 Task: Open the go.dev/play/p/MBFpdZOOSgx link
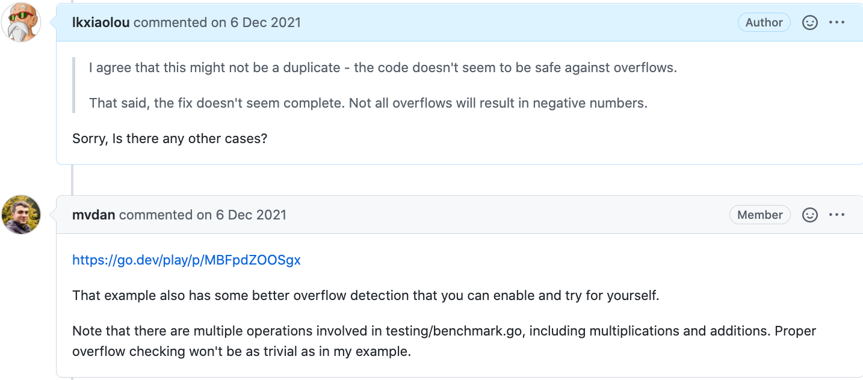click(x=187, y=260)
